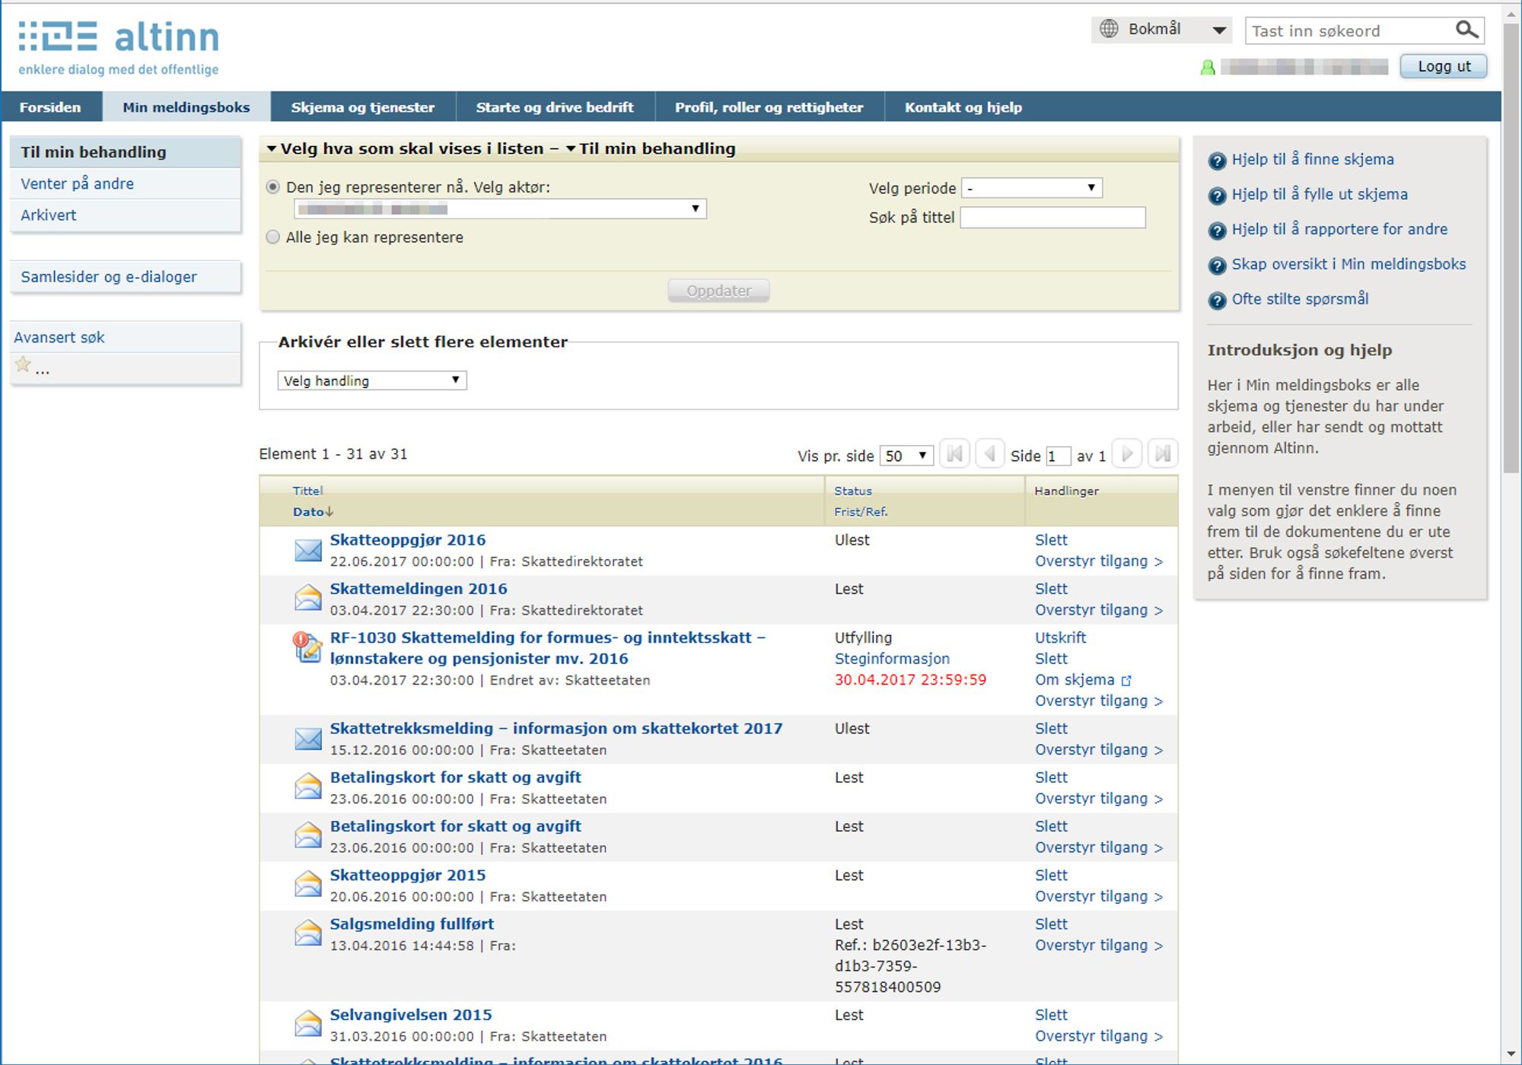Open the Skatteoppgjør 2016 message
Screen dimensions: 1522x1065
tap(407, 540)
